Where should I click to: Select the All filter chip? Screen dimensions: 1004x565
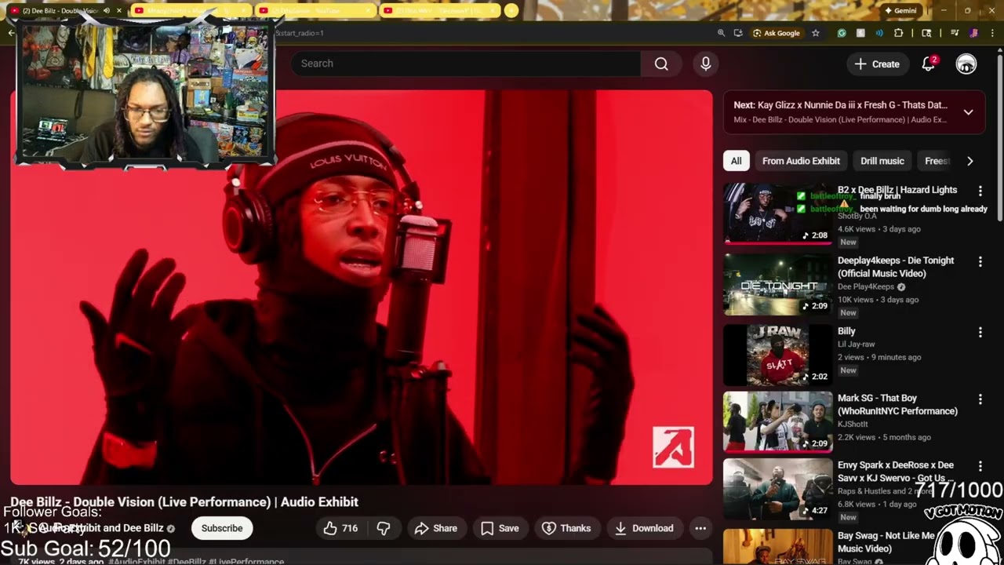pos(736,161)
